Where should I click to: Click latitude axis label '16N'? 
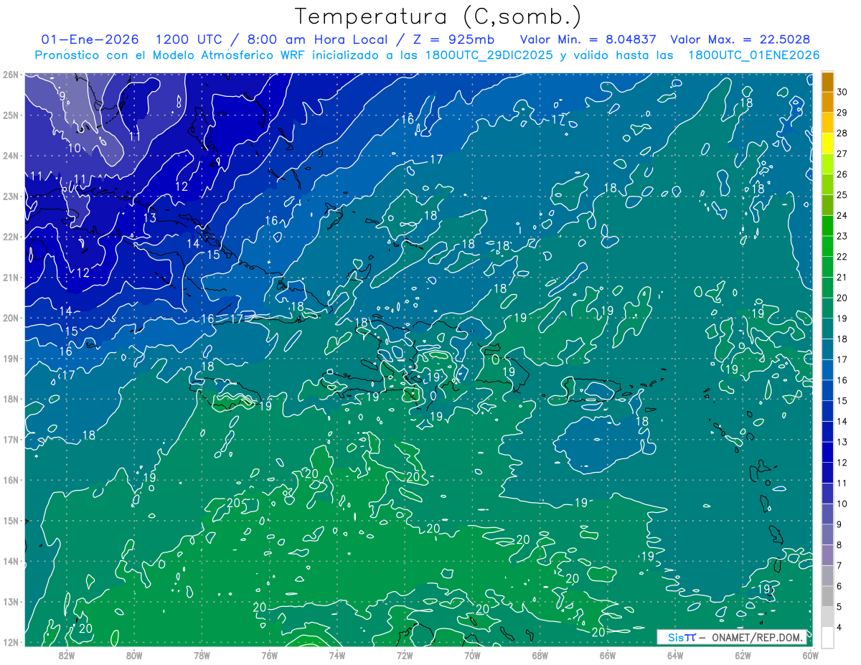(10, 479)
